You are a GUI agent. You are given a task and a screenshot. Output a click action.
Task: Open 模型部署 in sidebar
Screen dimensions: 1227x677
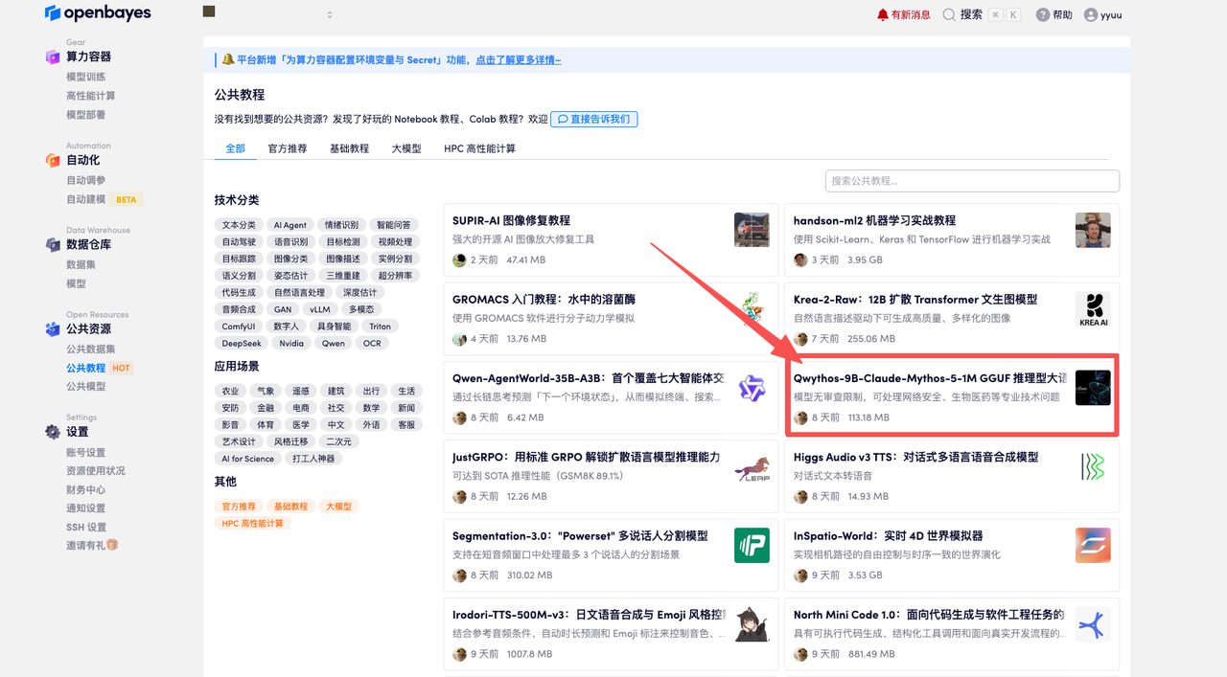pyautogui.click(x=86, y=115)
